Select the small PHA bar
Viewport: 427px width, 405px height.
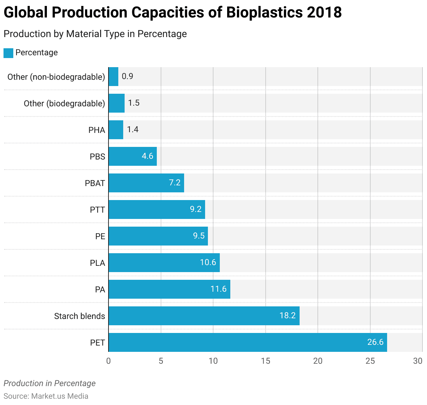[116, 130]
